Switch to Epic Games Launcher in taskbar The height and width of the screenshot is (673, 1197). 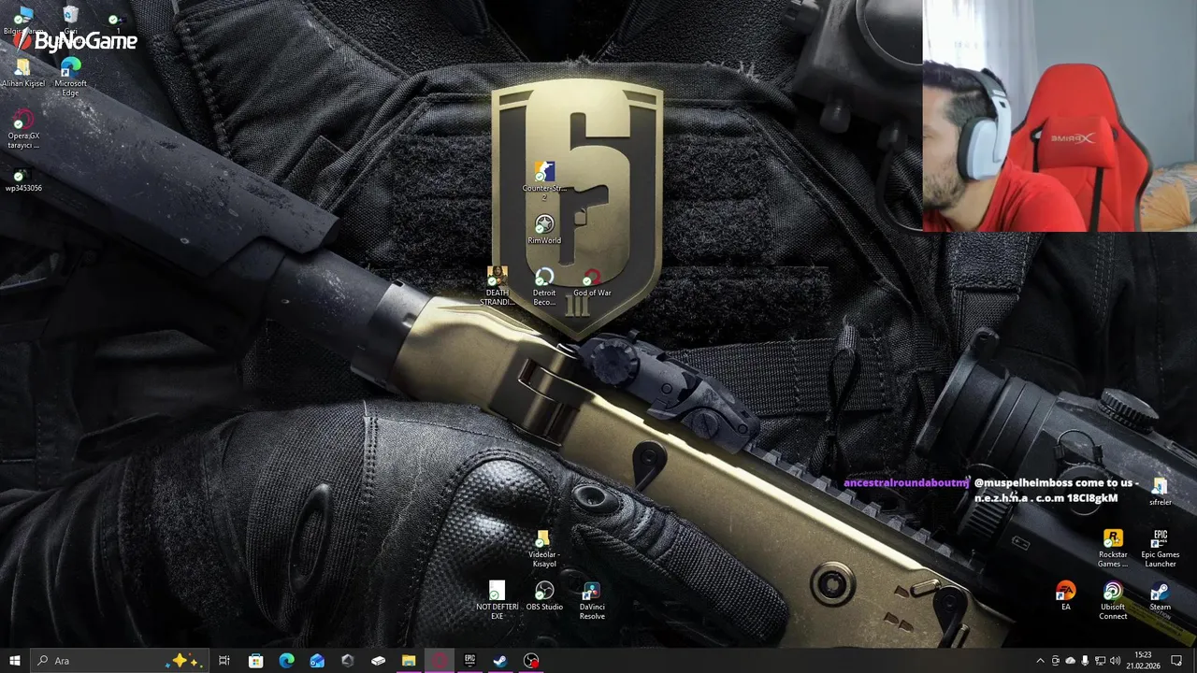[469, 661]
